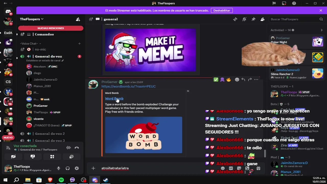
Task: Check connection quality signal icon
Action: 8,147
